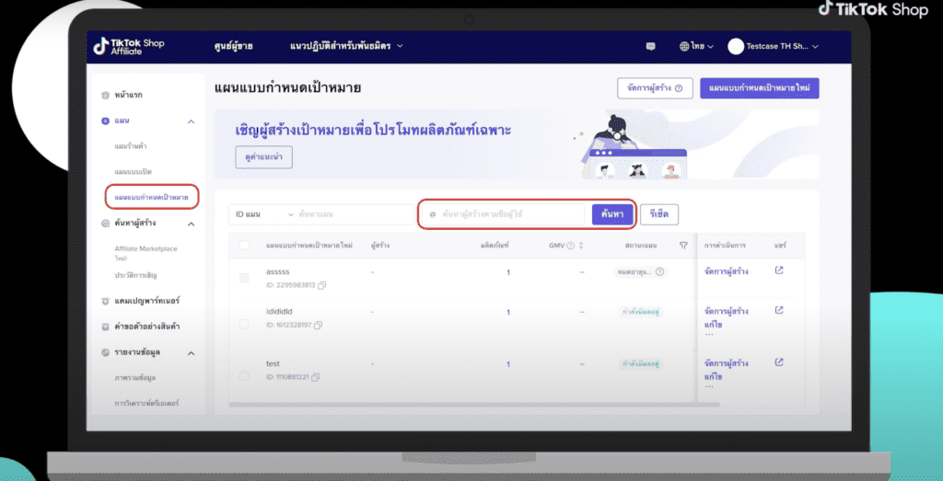Copy the ID 2295983813 with copy icon
Viewport: 943px width, 481px height.
click(321, 285)
